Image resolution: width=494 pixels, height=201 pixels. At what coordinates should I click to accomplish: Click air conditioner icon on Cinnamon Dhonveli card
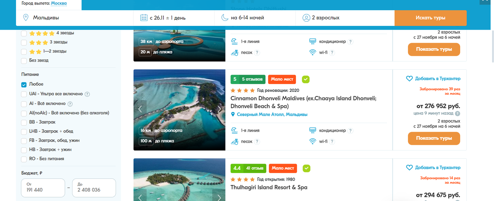(x=312, y=130)
